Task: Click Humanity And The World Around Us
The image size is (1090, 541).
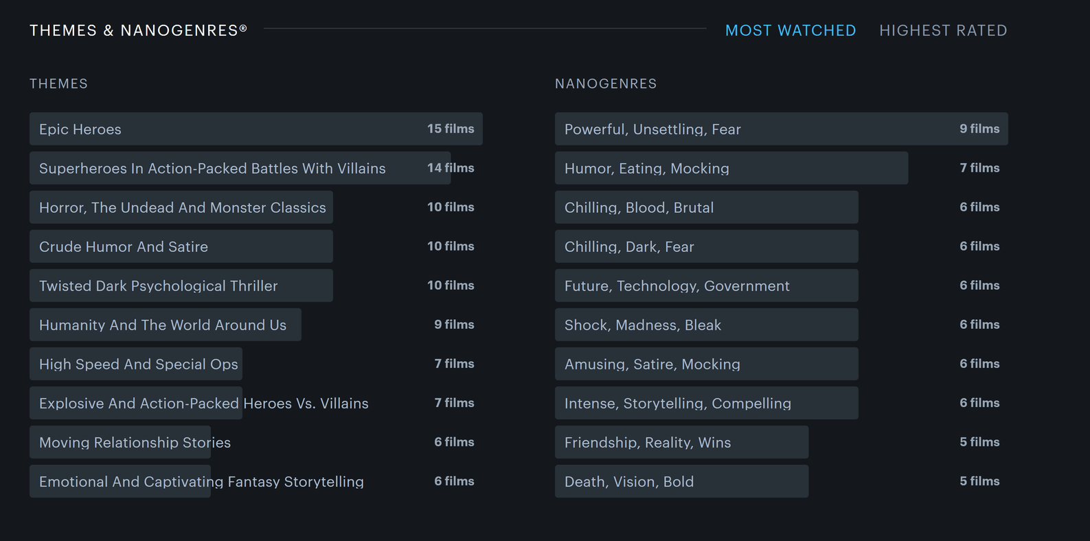Action: 163,325
